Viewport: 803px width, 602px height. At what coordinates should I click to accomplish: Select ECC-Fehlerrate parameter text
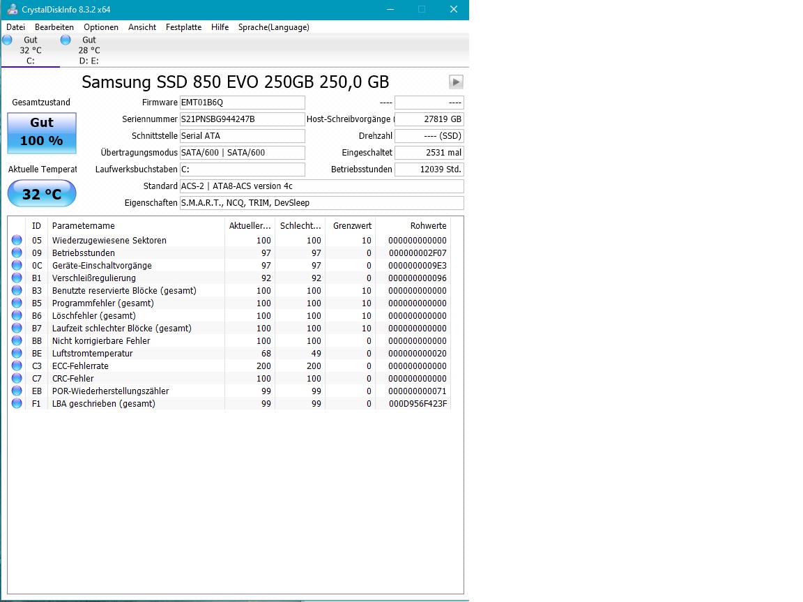80,366
